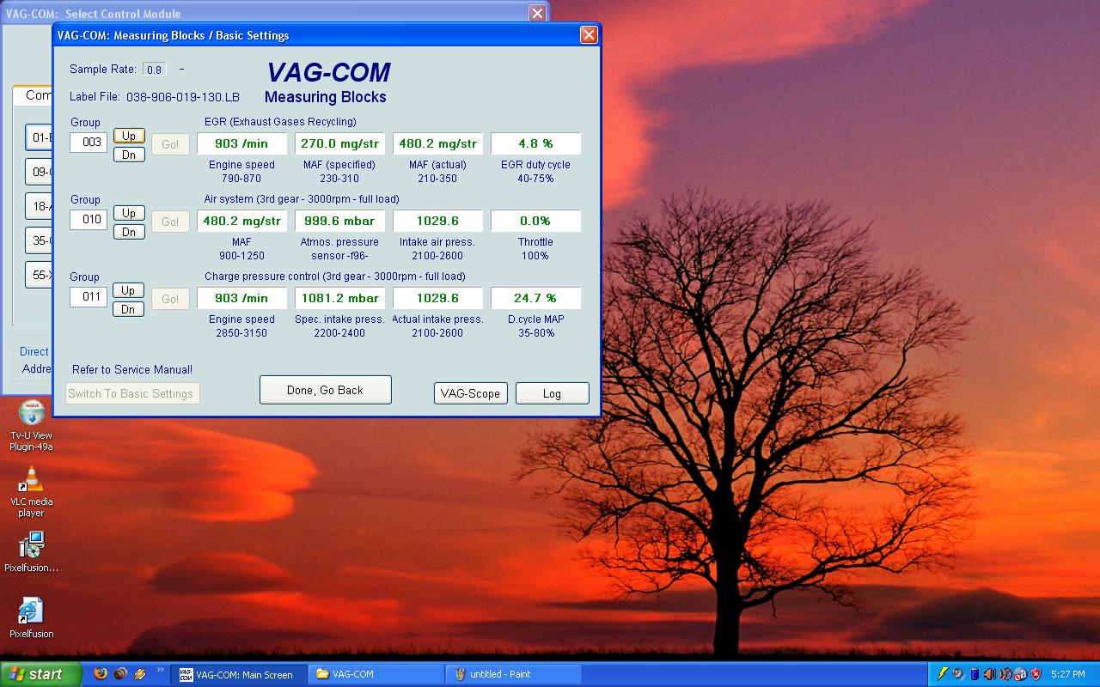Viewport: 1100px width, 687px height.
Task: Open the Pixelfusion Internet shortcut icon
Action: (x=31, y=611)
